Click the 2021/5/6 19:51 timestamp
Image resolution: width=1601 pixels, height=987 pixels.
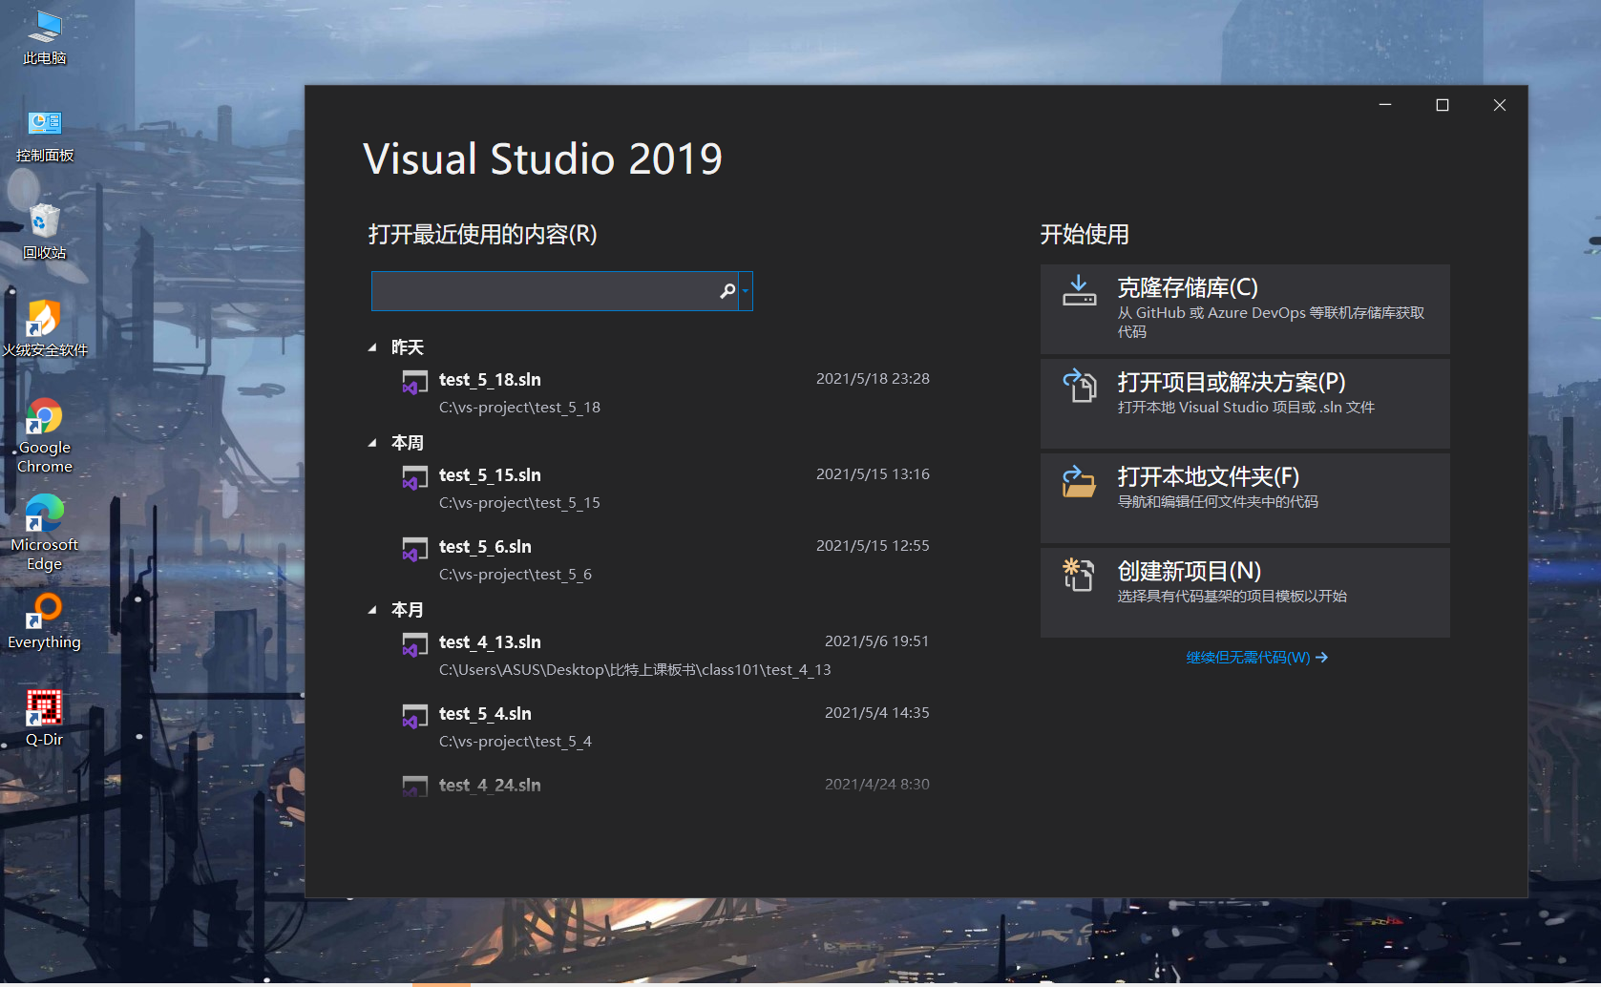876,641
